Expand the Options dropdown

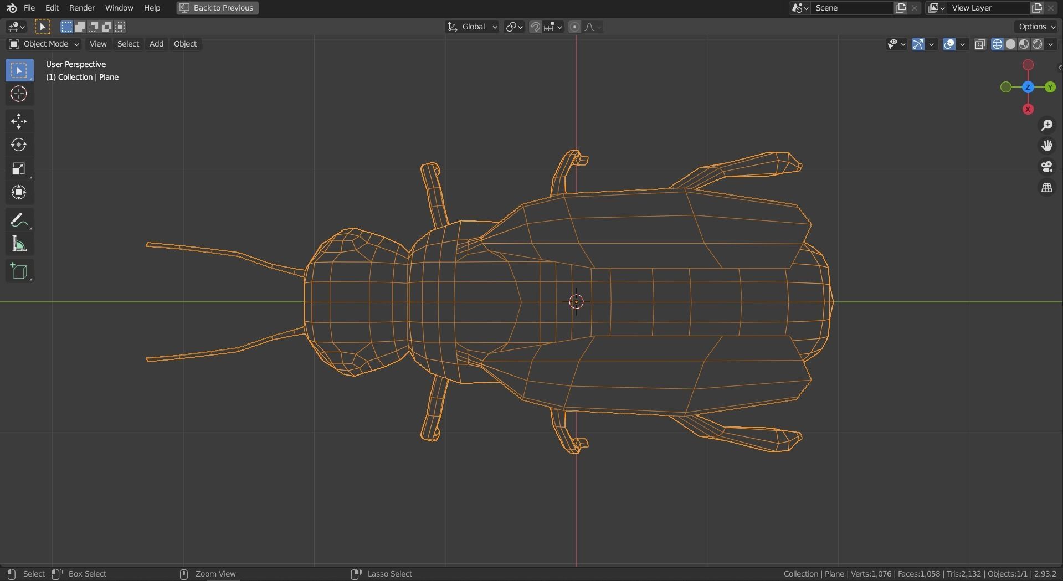1037,27
